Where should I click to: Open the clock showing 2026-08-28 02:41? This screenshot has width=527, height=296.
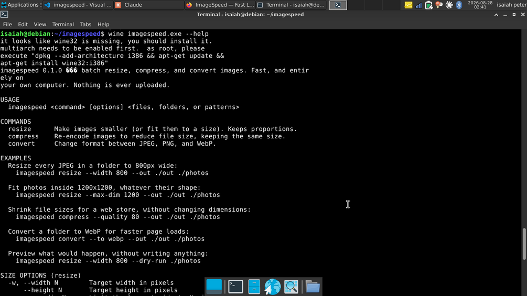tap(480, 5)
